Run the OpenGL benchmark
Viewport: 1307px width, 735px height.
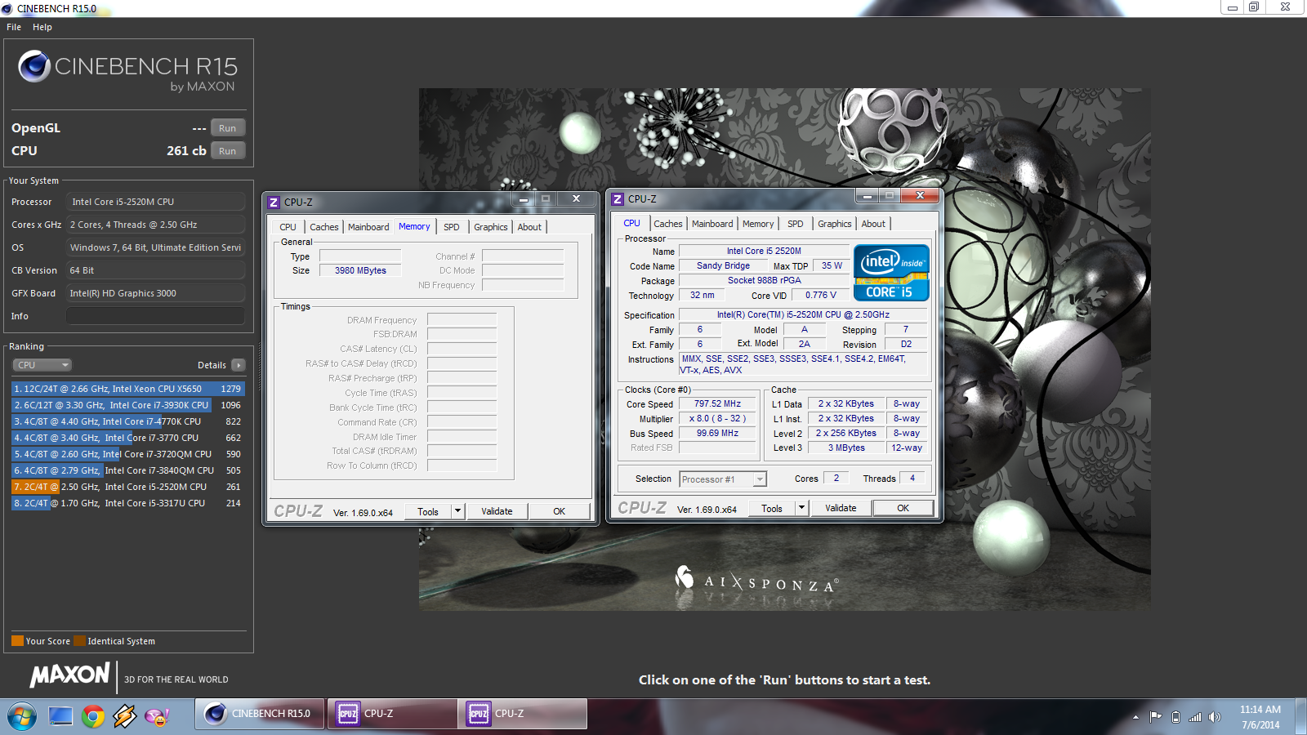coord(228,128)
